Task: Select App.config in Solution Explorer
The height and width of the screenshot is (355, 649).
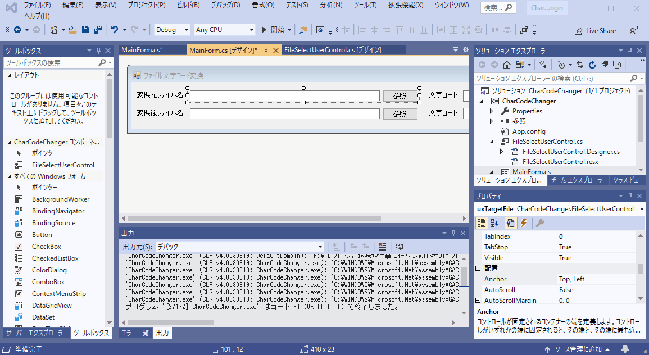Action: point(529,131)
